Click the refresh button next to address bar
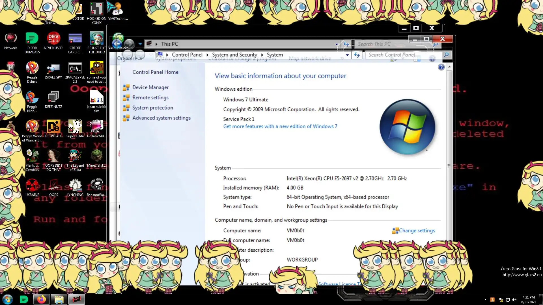 pos(357,55)
